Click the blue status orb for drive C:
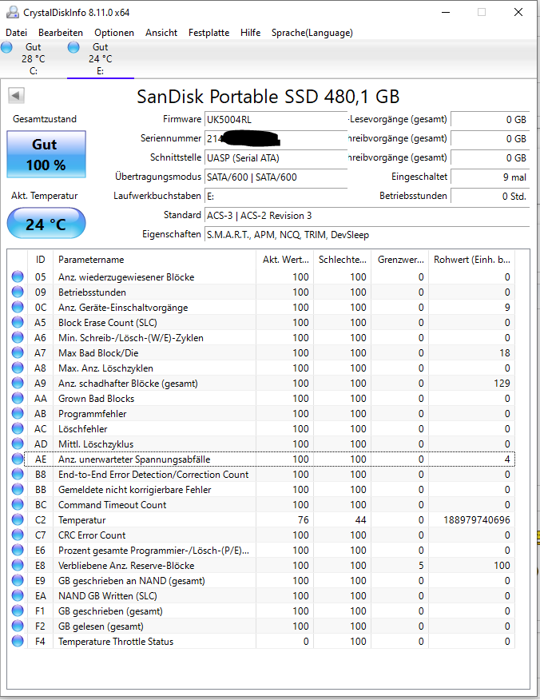Image resolution: width=540 pixels, height=700 pixels. click(6, 47)
